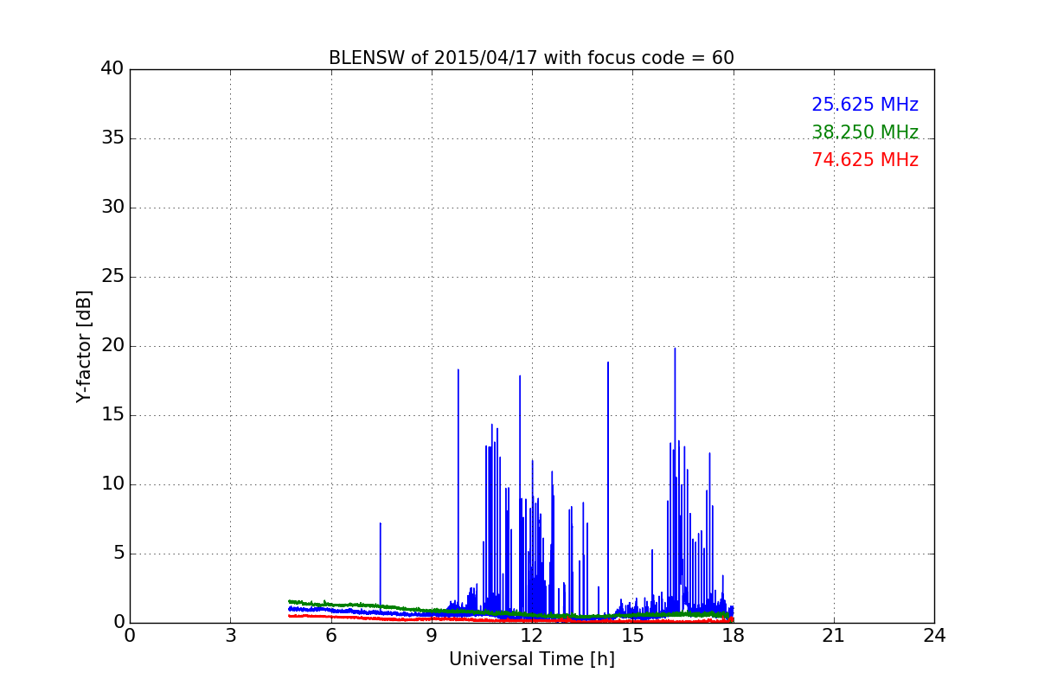Click the Y-factor [dB] axis label
Screen dimensions: 1038x692
(x=84, y=346)
